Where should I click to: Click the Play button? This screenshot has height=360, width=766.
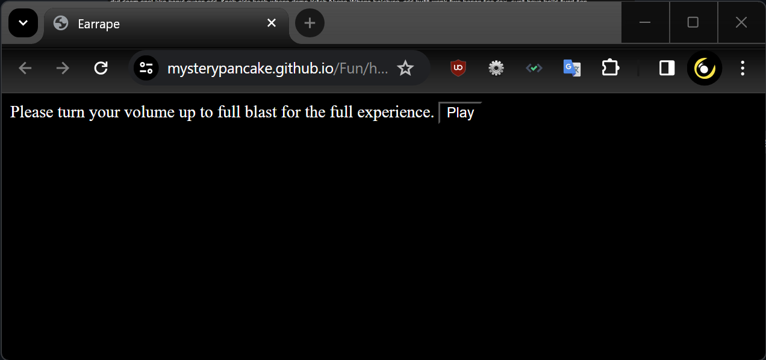point(460,113)
